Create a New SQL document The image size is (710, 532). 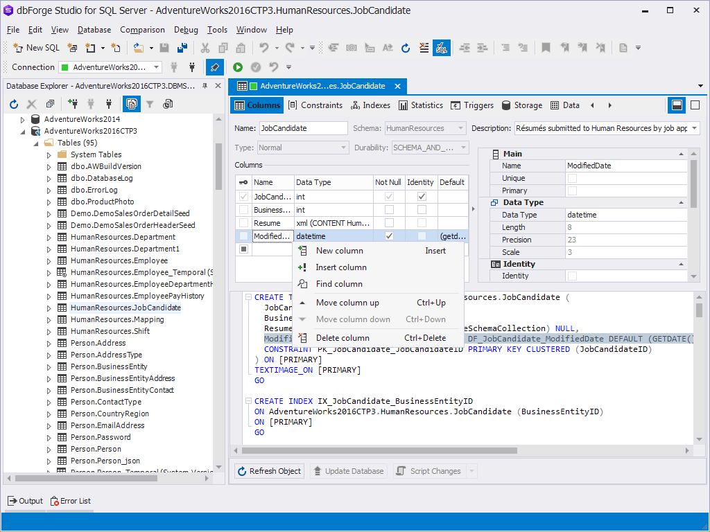point(36,47)
